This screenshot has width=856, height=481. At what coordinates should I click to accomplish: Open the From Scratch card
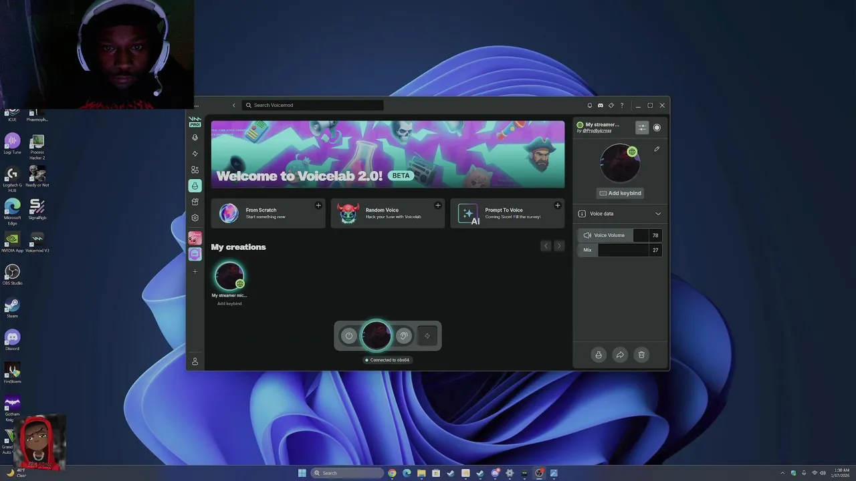tap(268, 213)
